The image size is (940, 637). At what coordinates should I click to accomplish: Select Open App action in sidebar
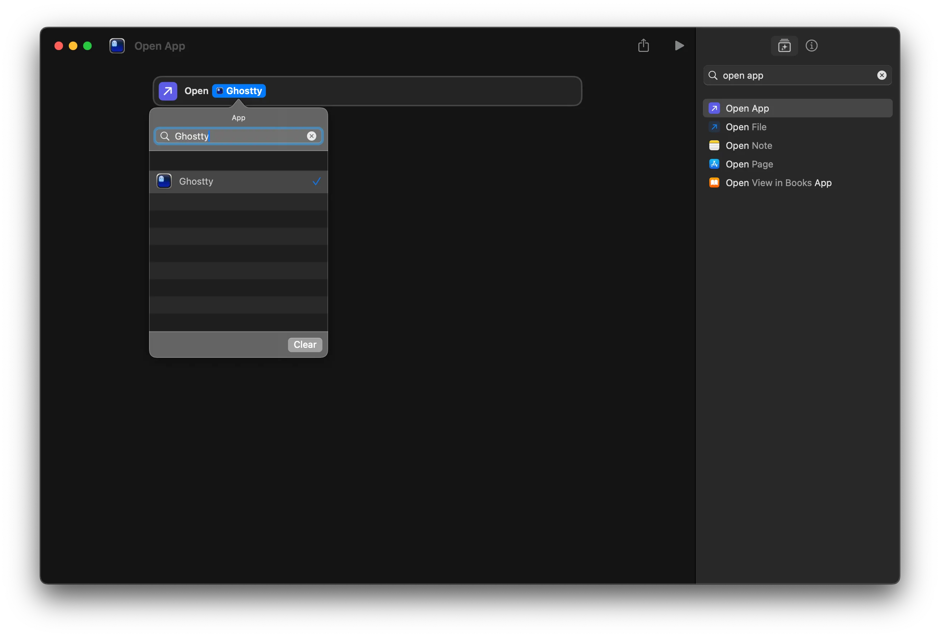(797, 108)
